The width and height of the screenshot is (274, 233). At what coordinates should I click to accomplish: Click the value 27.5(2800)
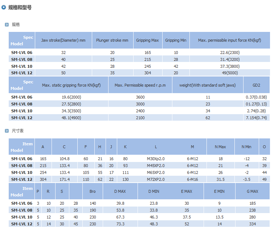coord(71,104)
